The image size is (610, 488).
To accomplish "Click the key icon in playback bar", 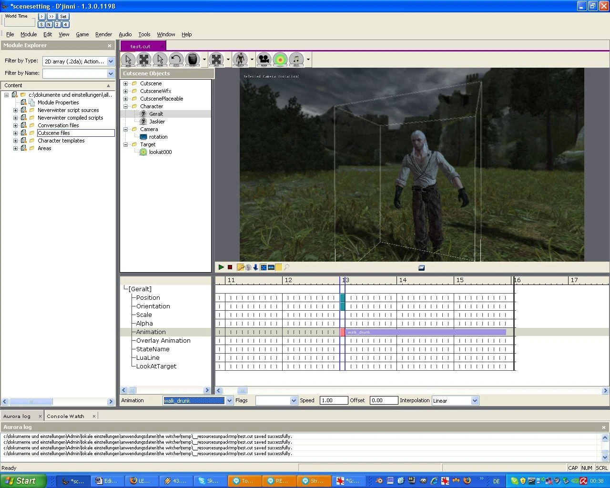I will tap(241, 267).
